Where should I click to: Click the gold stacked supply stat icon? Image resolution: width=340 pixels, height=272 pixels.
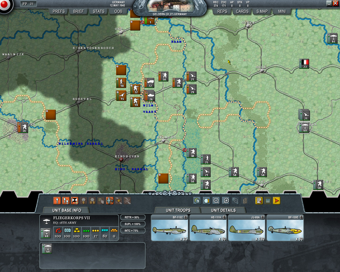[x=76, y=230]
